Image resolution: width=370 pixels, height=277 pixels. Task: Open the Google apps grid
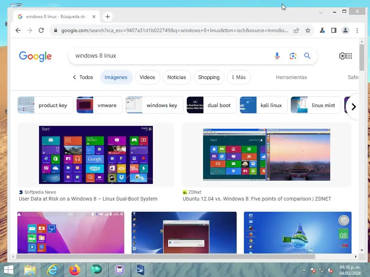pyautogui.click(x=349, y=56)
